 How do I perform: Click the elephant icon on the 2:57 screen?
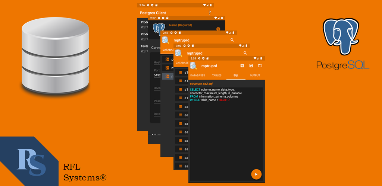click(159, 29)
